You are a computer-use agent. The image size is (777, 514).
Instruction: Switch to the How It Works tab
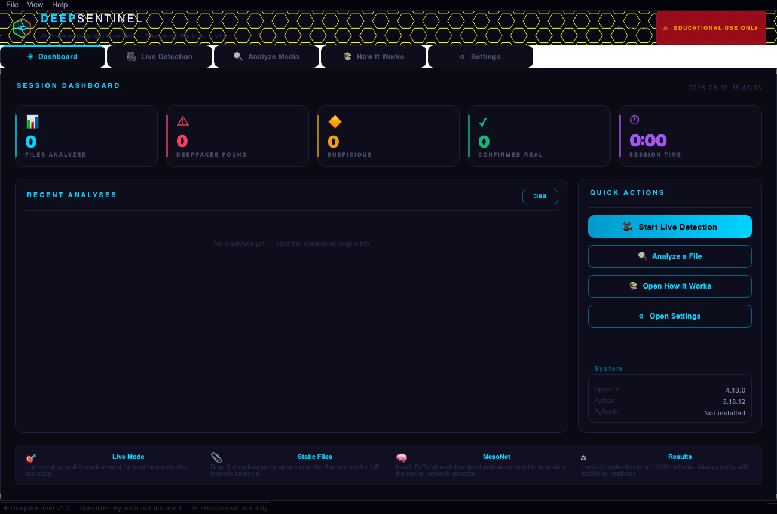374,57
